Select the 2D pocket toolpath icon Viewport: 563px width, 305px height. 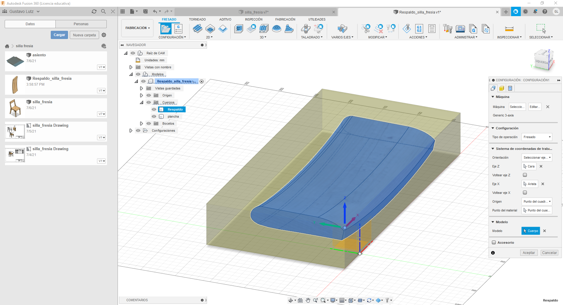pyautogui.click(x=210, y=29)
